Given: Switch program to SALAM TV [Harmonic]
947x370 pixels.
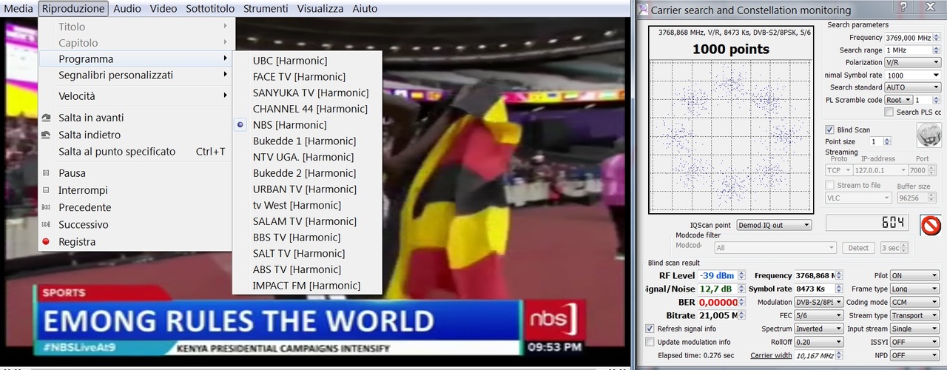Looking at the screenshot, I should [307, 221].
